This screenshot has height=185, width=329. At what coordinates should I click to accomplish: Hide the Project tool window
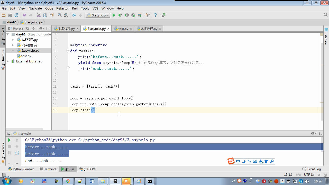coord(48,29)
